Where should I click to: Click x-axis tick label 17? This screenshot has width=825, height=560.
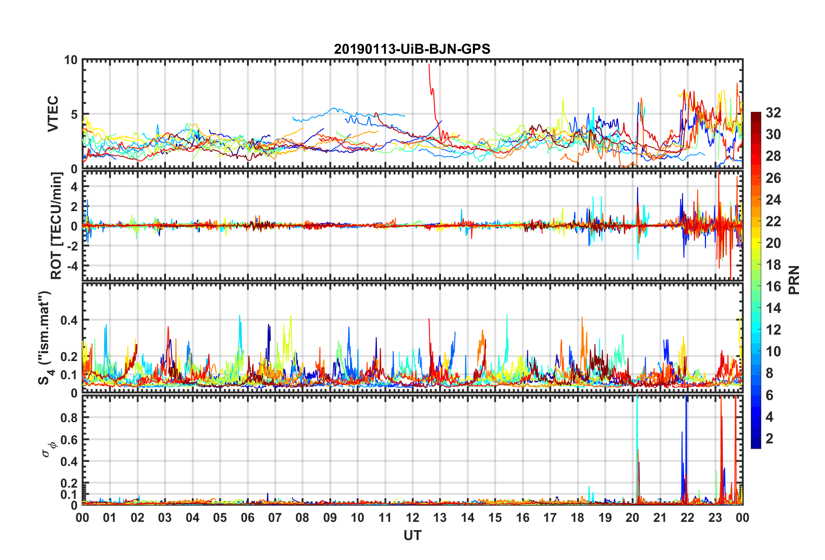(550, 518)
